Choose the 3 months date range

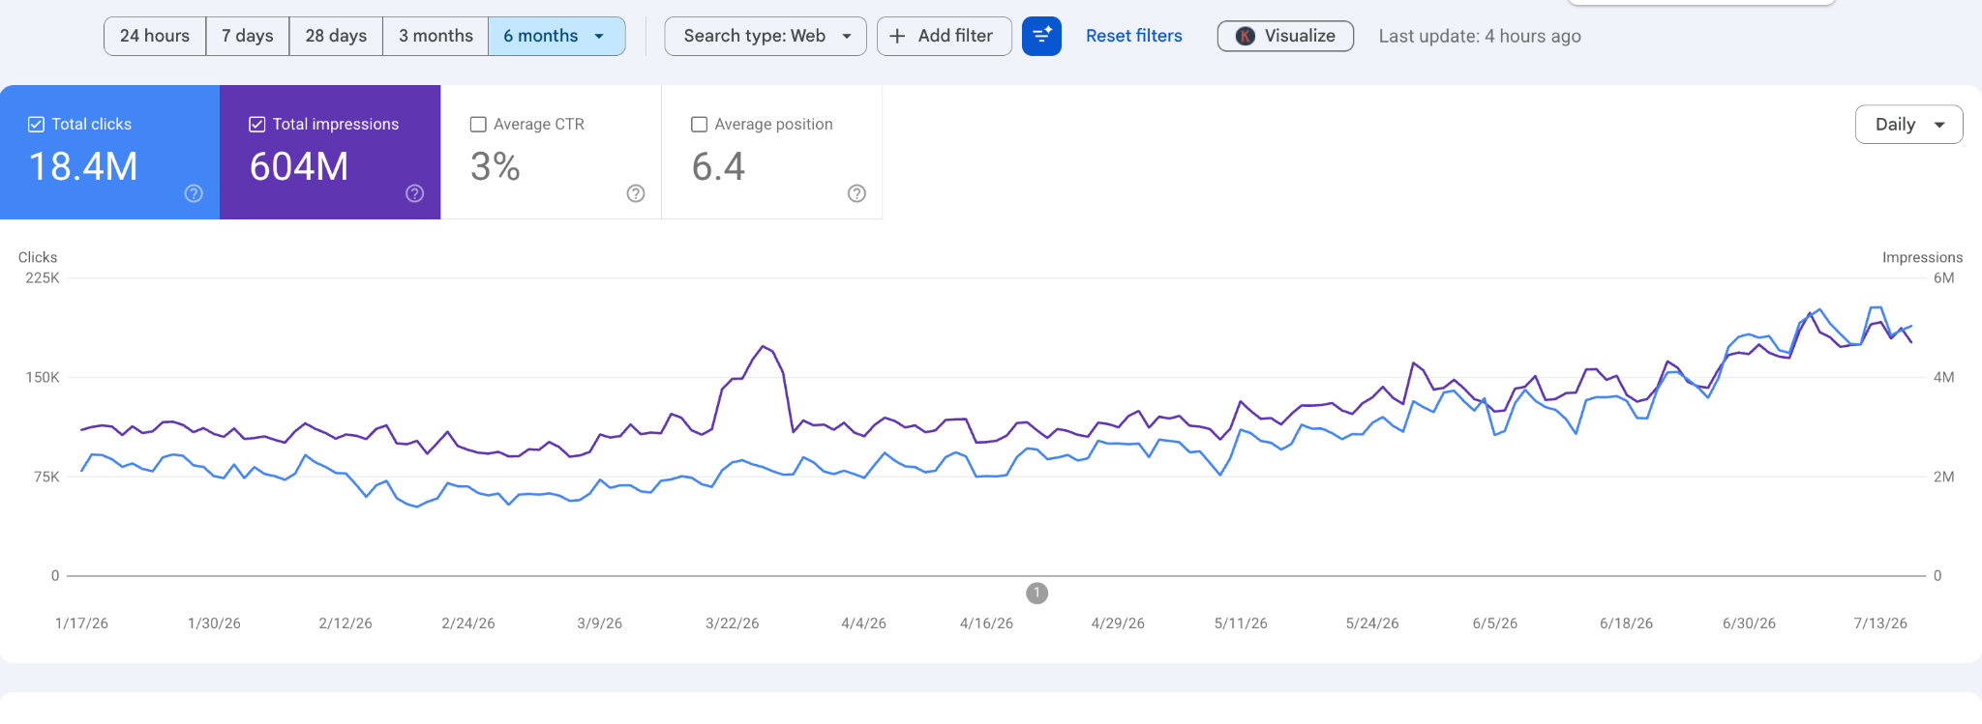point(435,36)
